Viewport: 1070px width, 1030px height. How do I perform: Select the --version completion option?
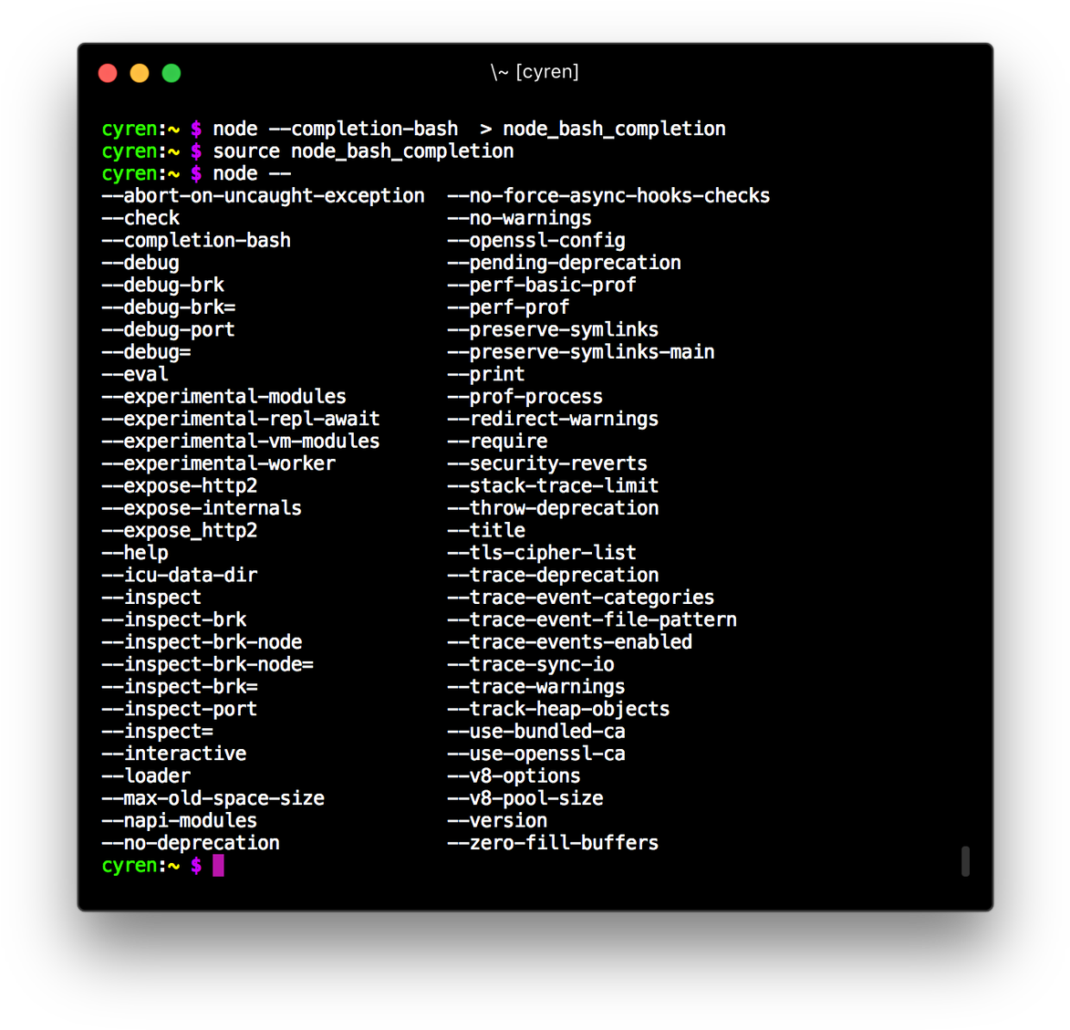(x=497, y=820)
